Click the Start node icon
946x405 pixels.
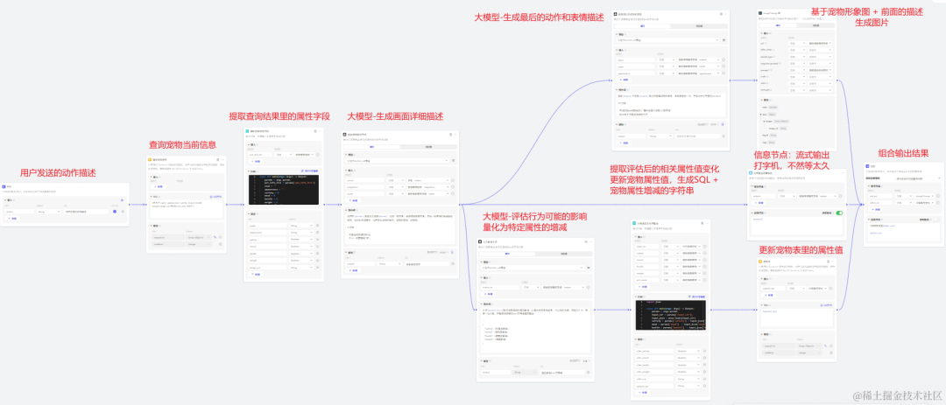[4, 186]
